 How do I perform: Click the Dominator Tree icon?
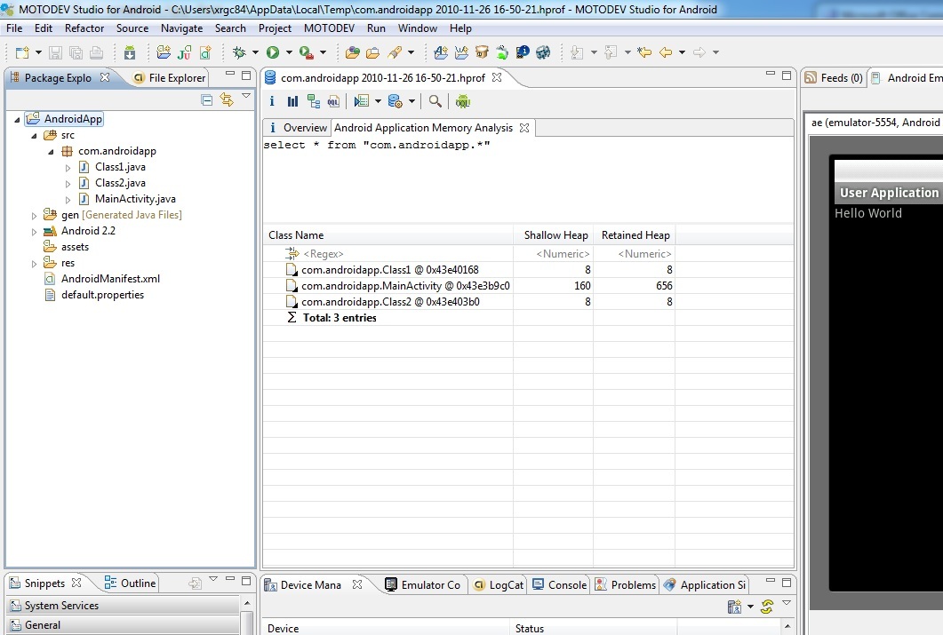tap(314, 101)
